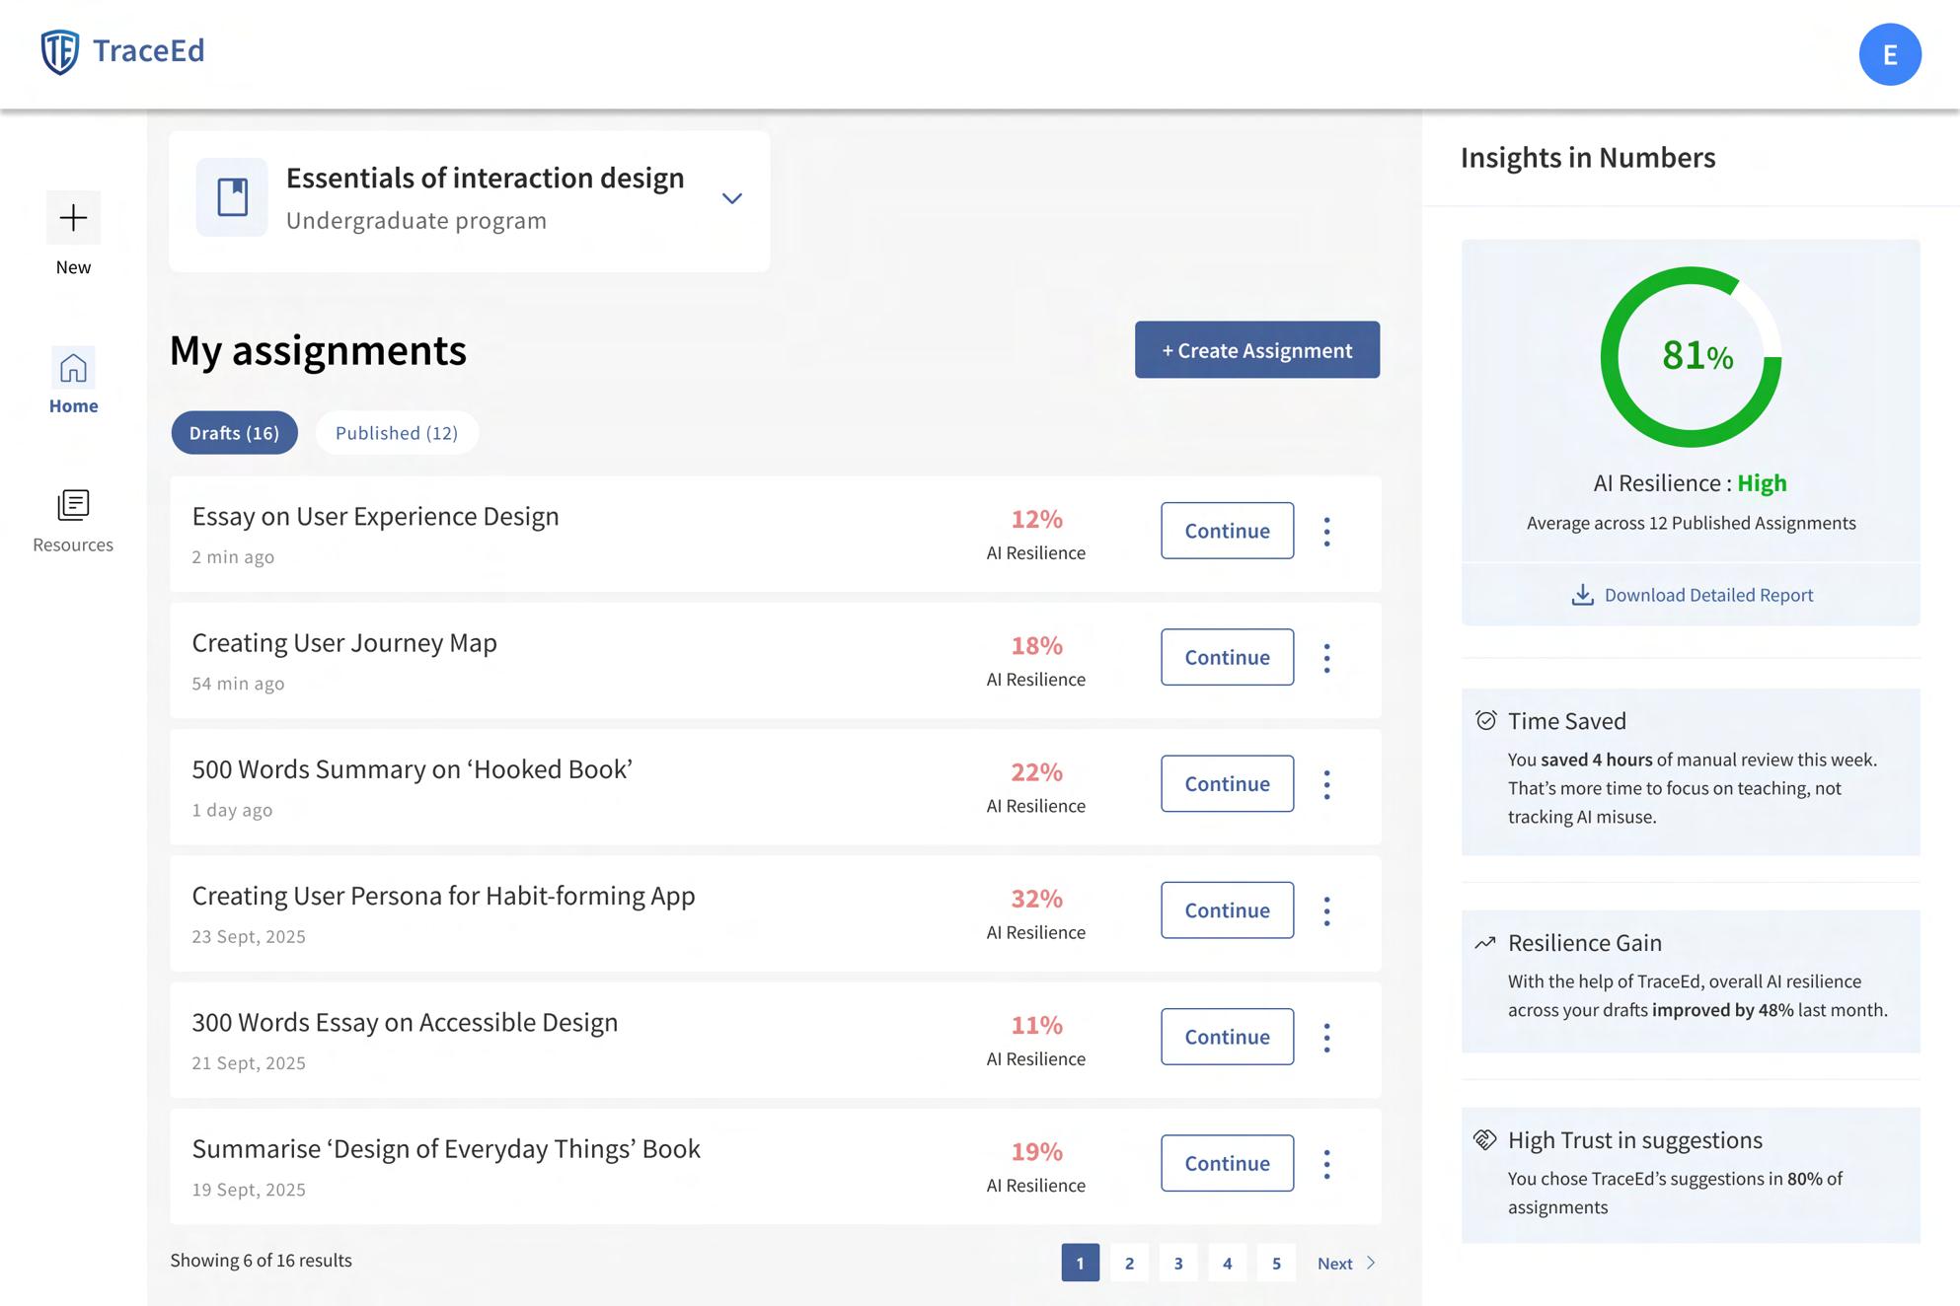This screenshot has width=1960, height=1306.
Task: Open user avatar E in header
Action: click(x=1889, y=54)
